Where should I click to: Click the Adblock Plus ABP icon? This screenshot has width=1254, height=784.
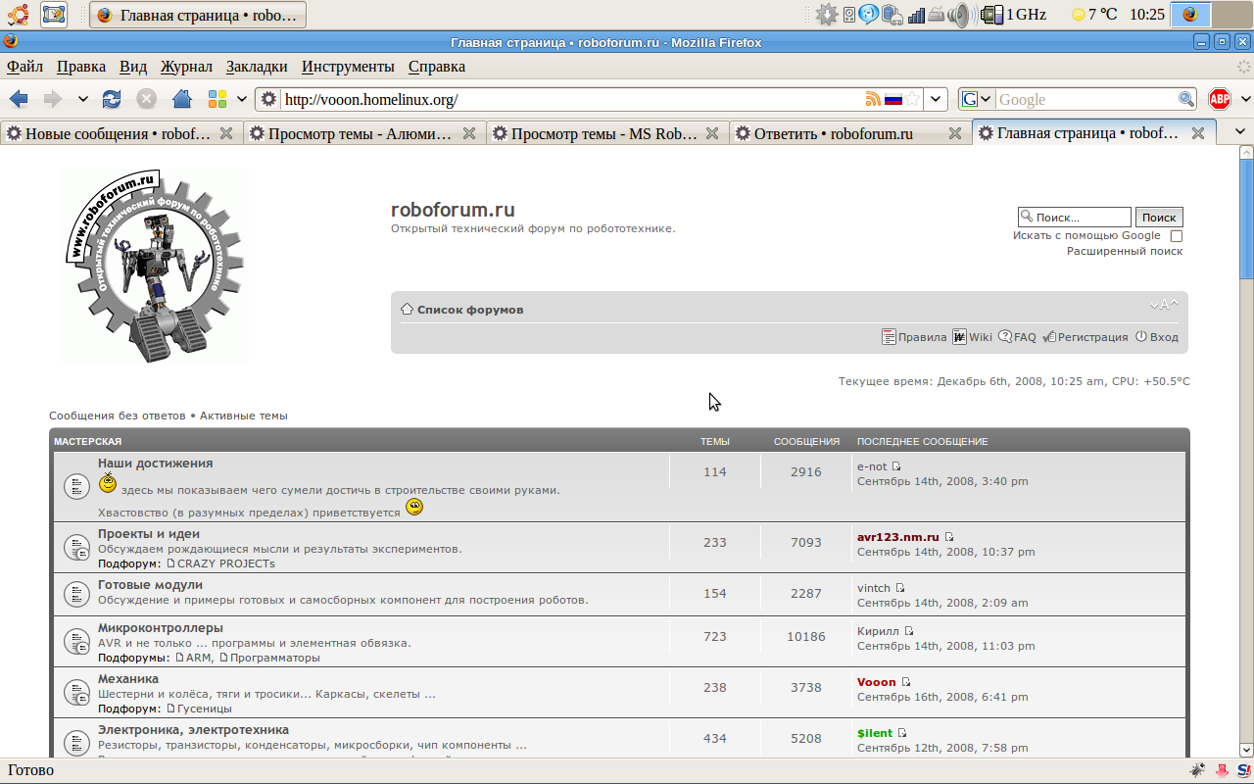[1219, 99]
